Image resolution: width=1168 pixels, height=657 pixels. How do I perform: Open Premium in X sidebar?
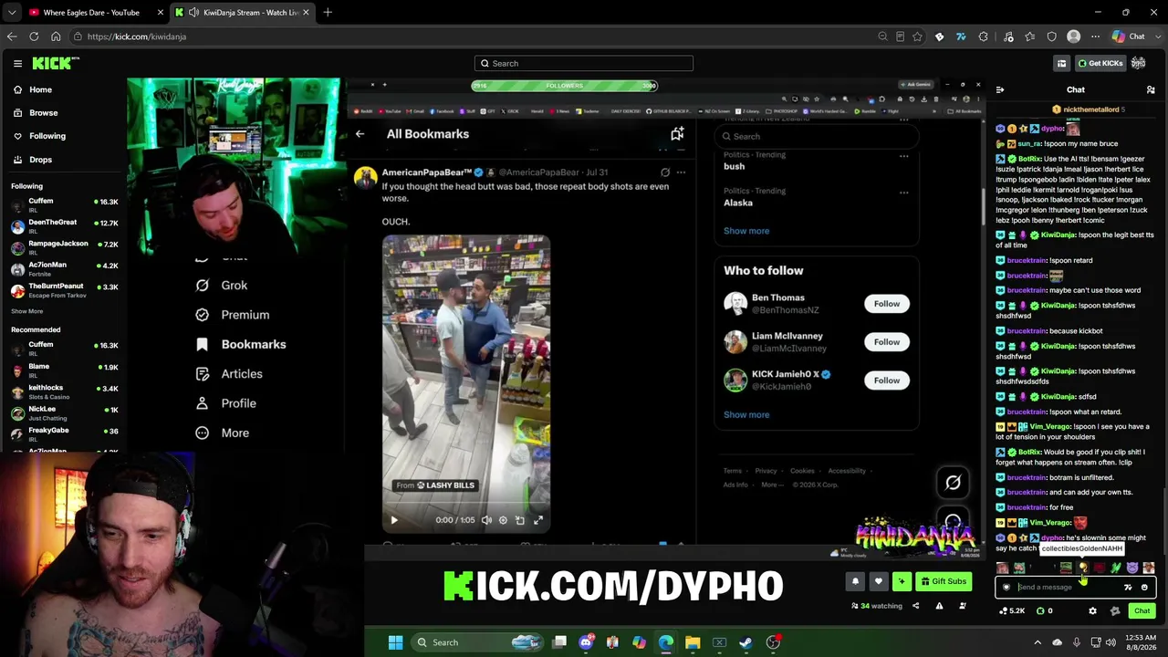click(233, 315)
